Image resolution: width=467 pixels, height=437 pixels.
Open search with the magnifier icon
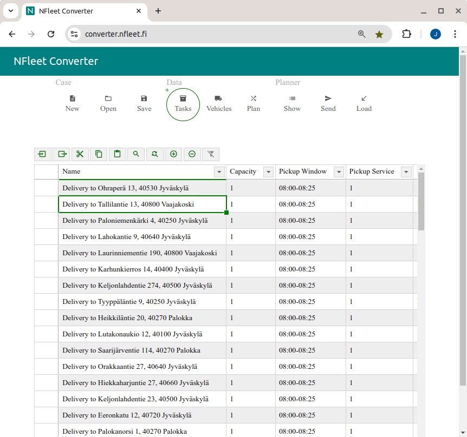136,154
